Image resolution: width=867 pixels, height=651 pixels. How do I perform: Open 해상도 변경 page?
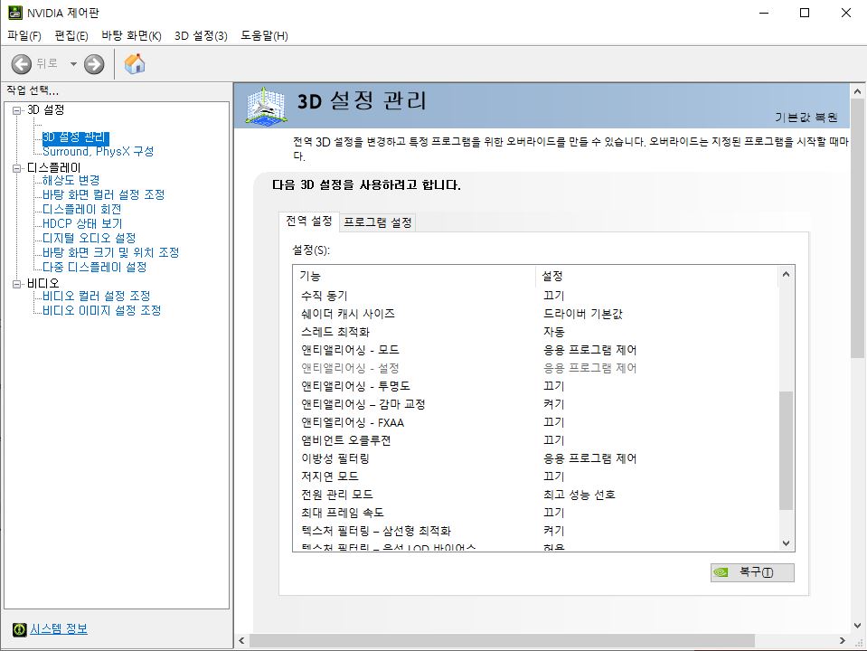pyautogui.click(x=71, y=180)
